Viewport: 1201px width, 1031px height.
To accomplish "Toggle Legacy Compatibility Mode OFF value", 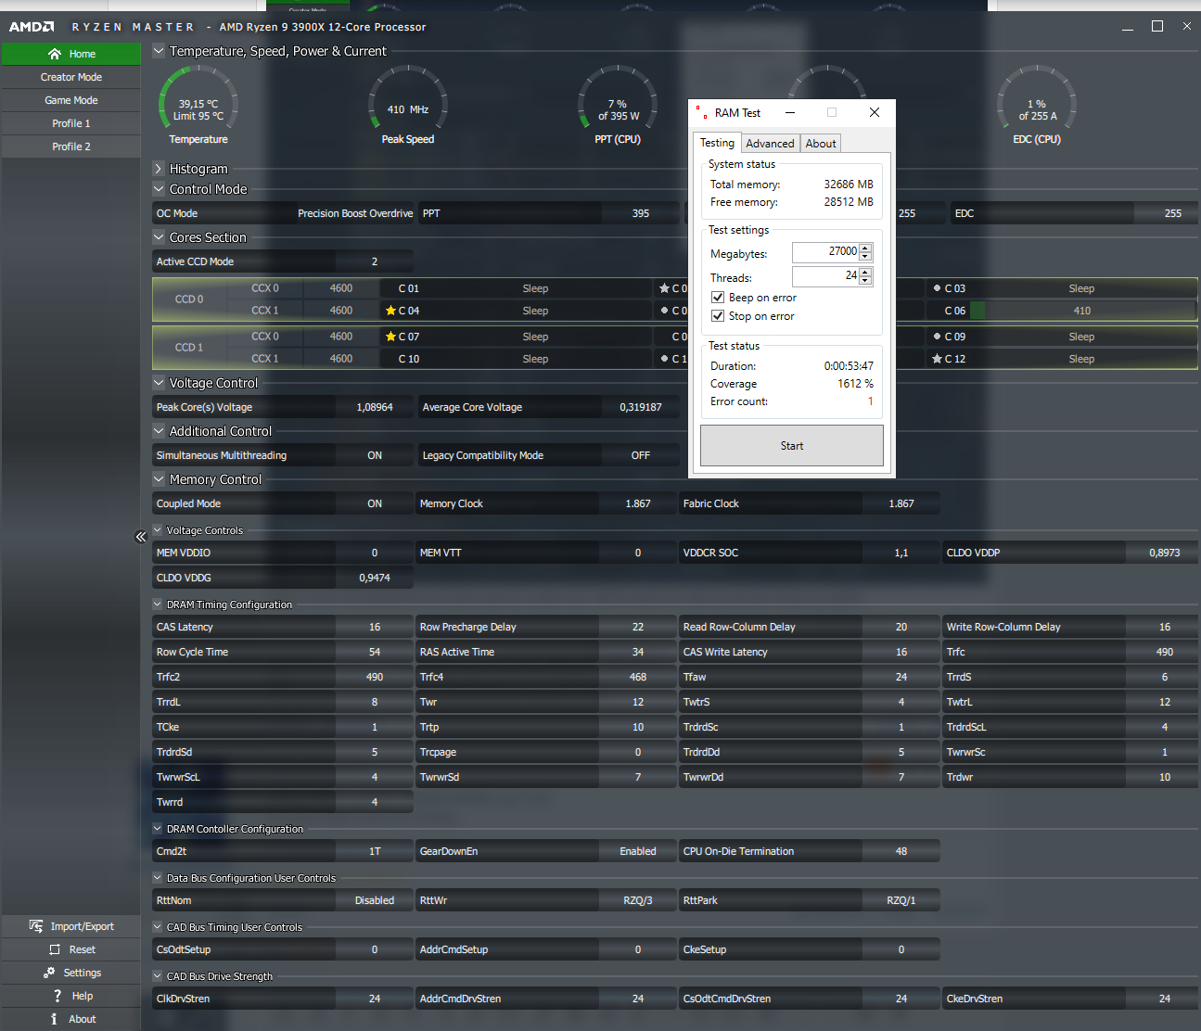I will (x=641, y=455).
